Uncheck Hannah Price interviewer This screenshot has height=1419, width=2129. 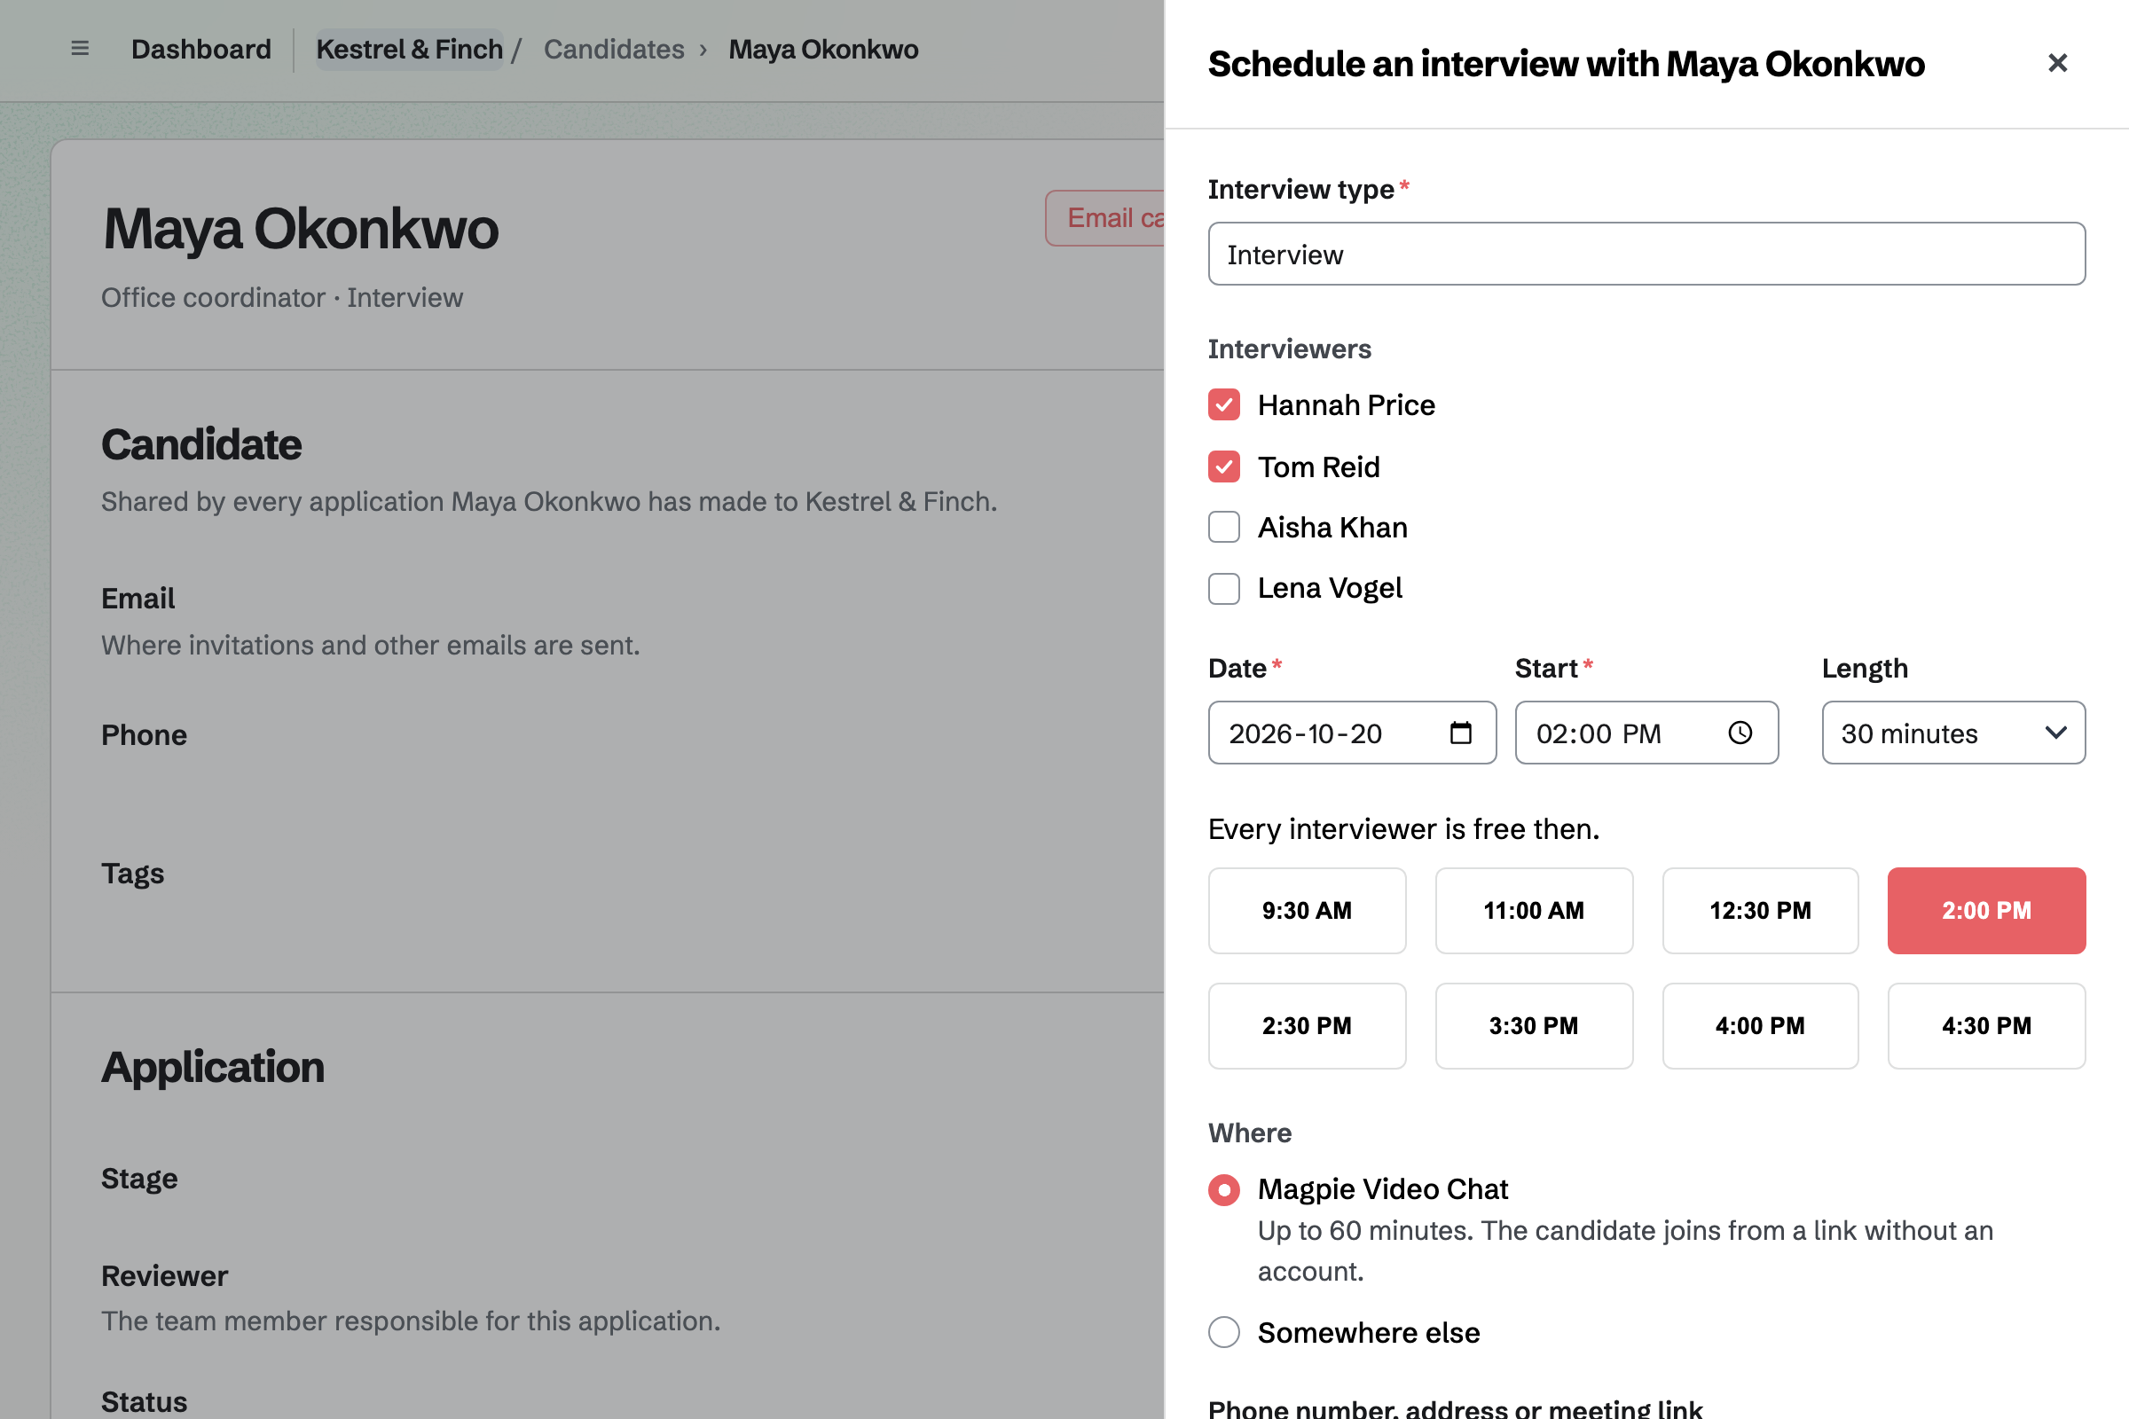pos(1224,405)
